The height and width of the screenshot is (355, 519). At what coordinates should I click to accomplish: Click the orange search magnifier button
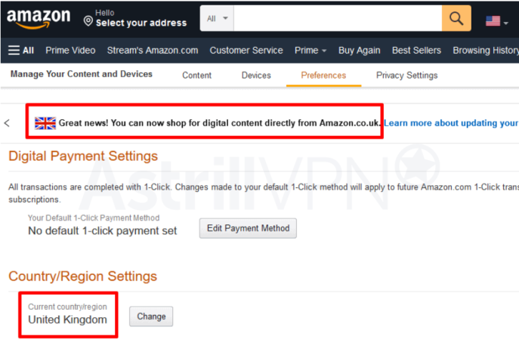(456, 19)
